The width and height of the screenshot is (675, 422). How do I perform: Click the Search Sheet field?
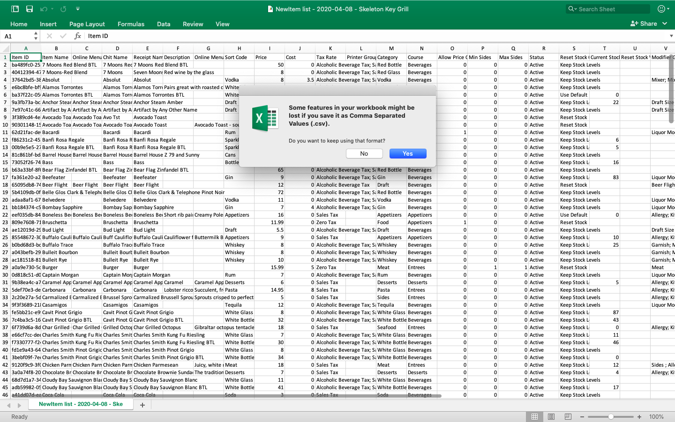(x=607, y=8)
